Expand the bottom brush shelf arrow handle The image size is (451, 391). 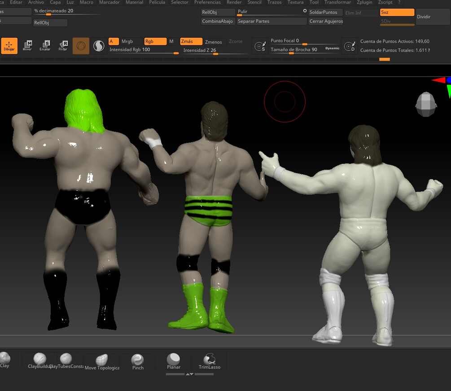(189, 374)
